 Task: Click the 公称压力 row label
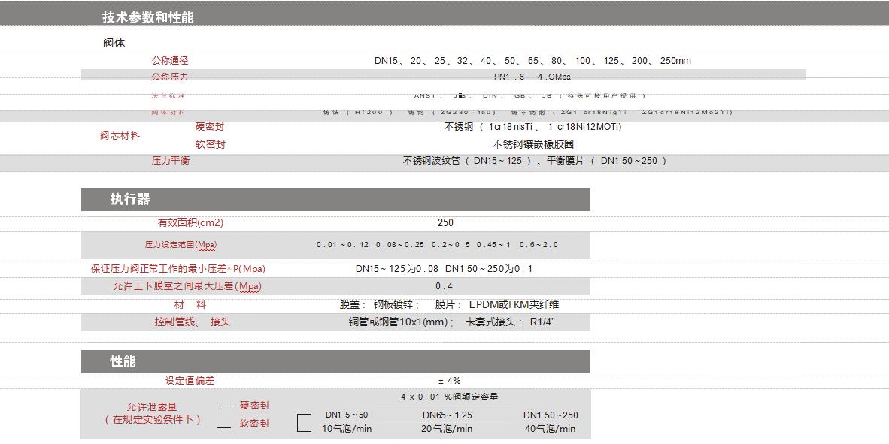coord(170,77)
